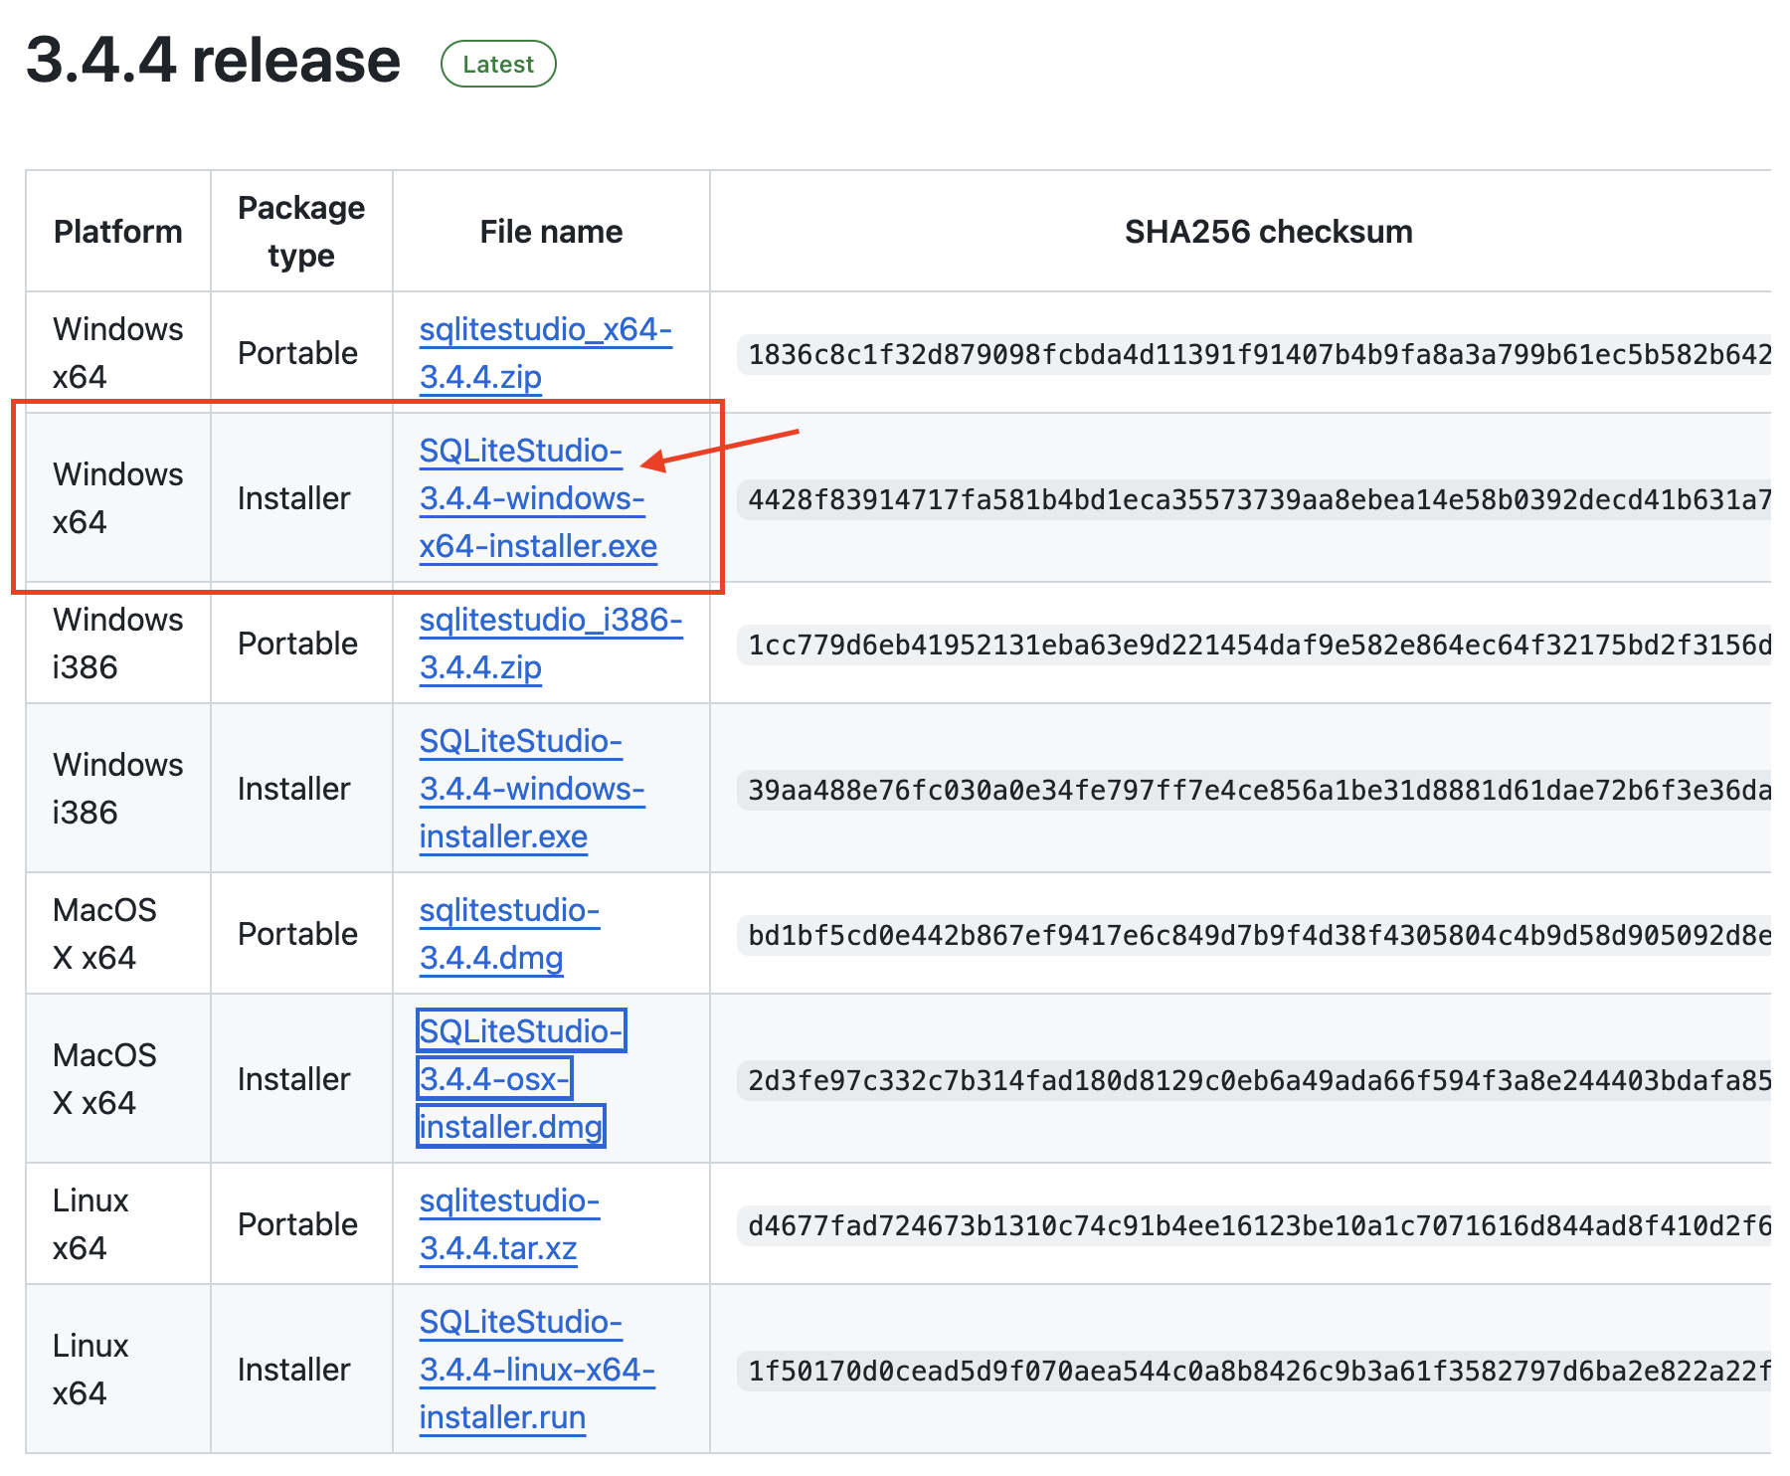Click the File name column header

551,232
